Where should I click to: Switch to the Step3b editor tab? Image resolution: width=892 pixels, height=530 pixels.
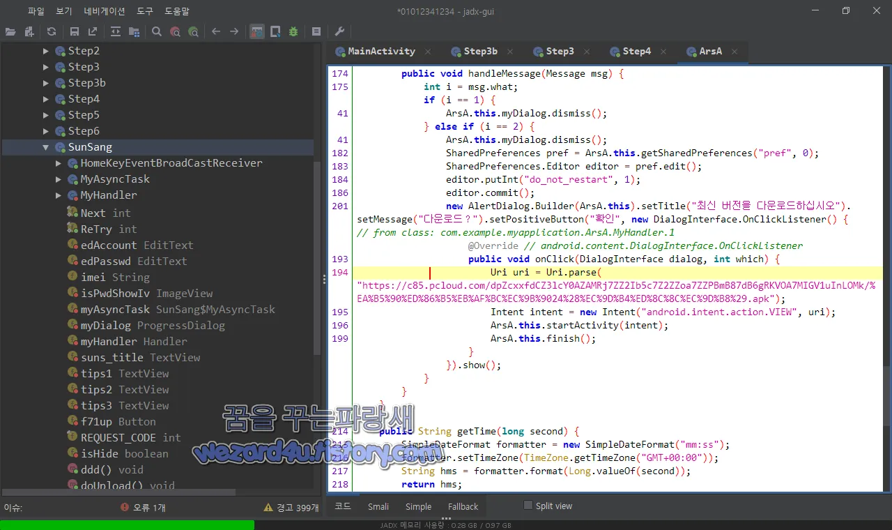click(x=481, y=52)
